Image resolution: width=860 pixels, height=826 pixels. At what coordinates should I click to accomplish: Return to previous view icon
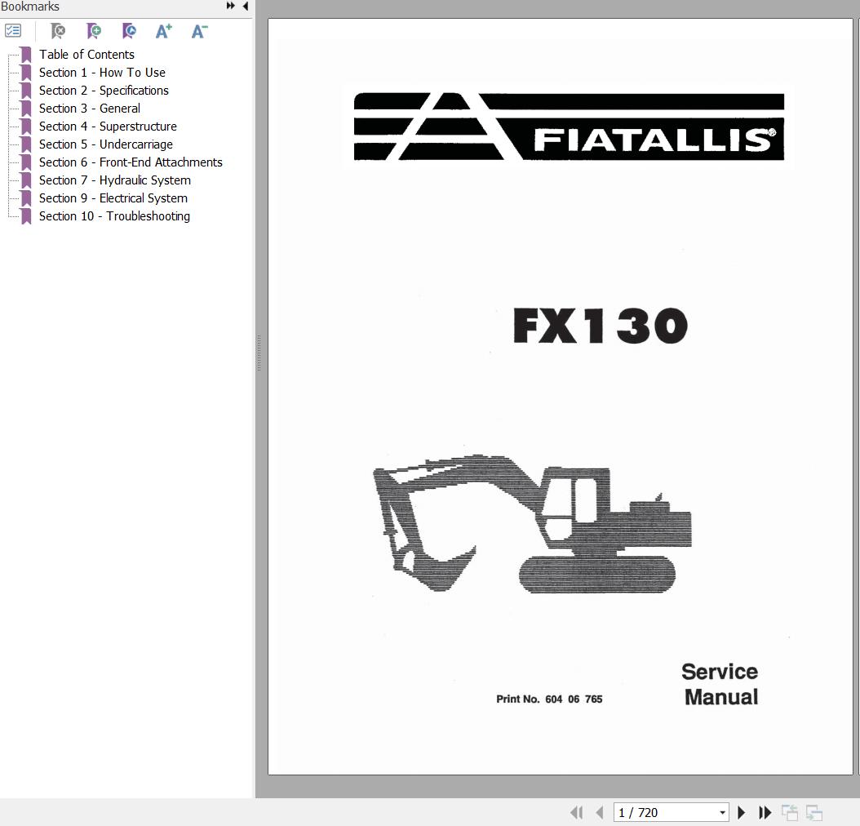coord(790,813)
